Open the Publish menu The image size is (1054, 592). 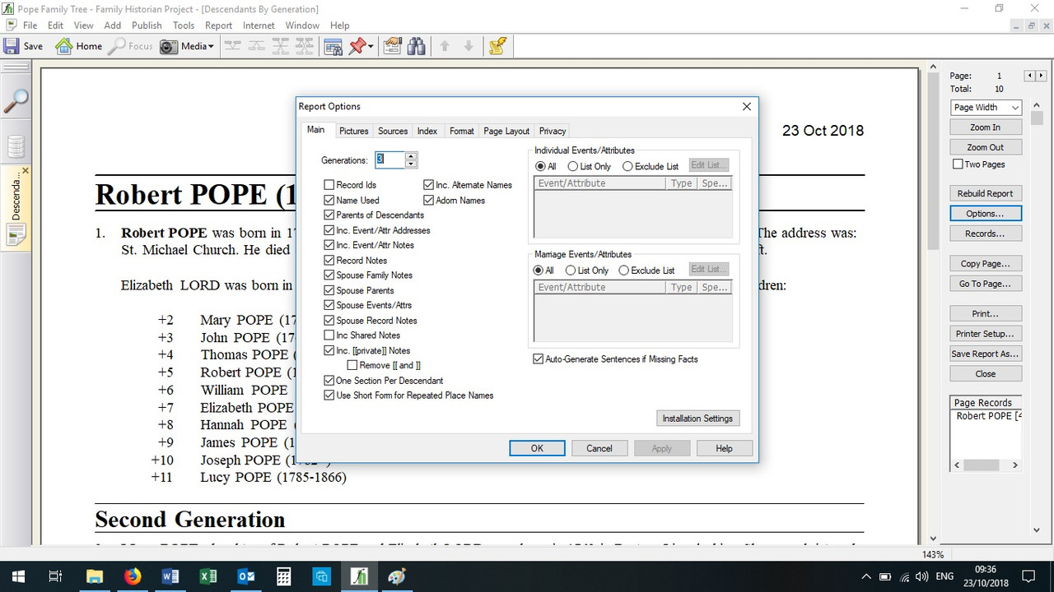(147, 25)
